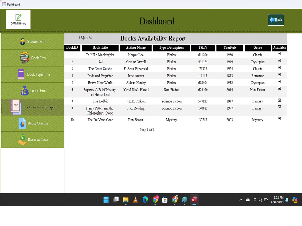The width and height of the screenshot is (302, 226).
Task: Click the 'Books Availability Report' heading
Action: 153,39
